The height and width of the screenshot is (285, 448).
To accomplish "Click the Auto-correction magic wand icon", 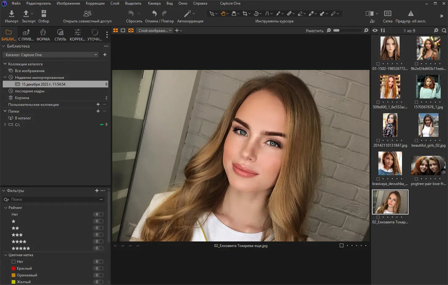I will coord(187,13).
